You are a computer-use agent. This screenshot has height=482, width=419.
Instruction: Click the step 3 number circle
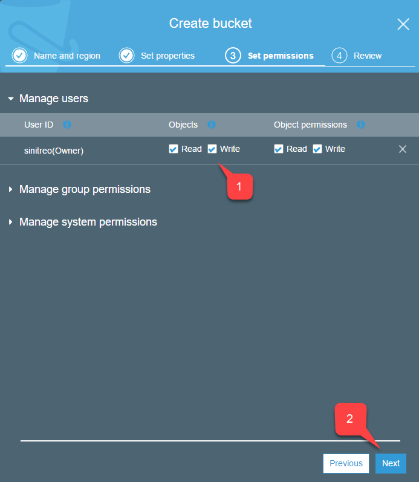click(233, 56)
